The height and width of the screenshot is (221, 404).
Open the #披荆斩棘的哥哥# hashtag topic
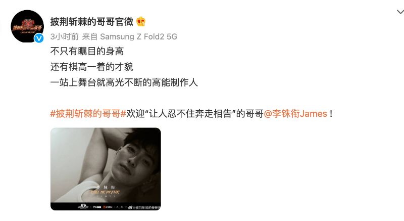click(88, 114)
